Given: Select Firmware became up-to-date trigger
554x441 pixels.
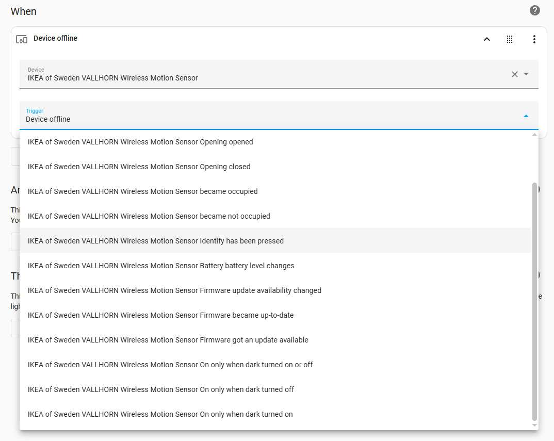Looking at the screenshot, I should click(x=160, y=315).
